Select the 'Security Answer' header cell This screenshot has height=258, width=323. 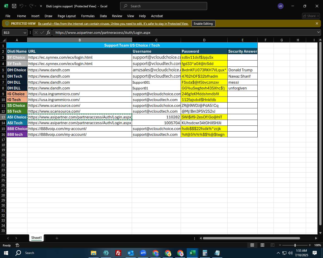[x=242, y=51]
